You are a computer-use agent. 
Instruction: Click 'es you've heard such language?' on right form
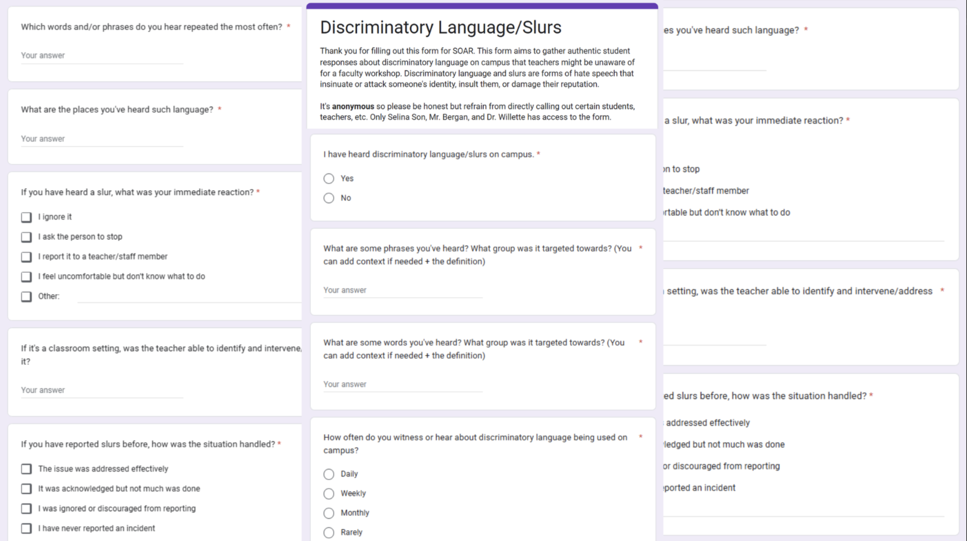pos(731,30)
